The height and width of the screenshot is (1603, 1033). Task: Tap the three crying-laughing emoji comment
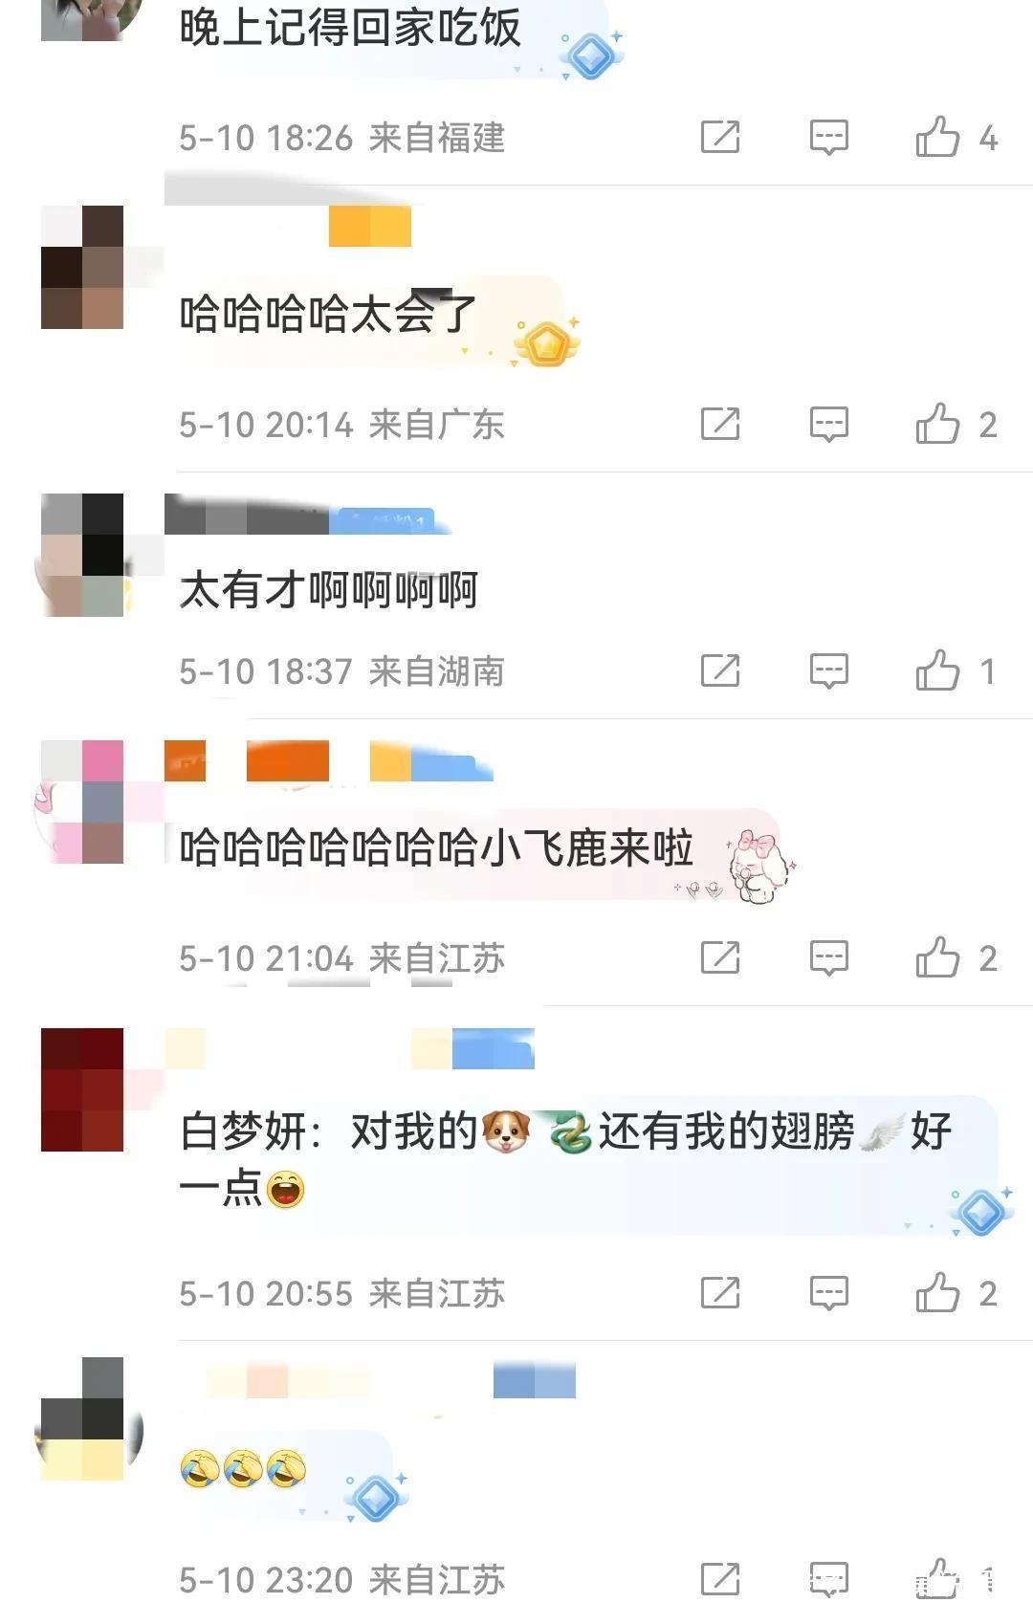coord(243,1468)
